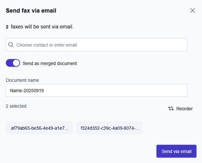
Task: Click the bold fax count number 2
Action: (7, 27)
